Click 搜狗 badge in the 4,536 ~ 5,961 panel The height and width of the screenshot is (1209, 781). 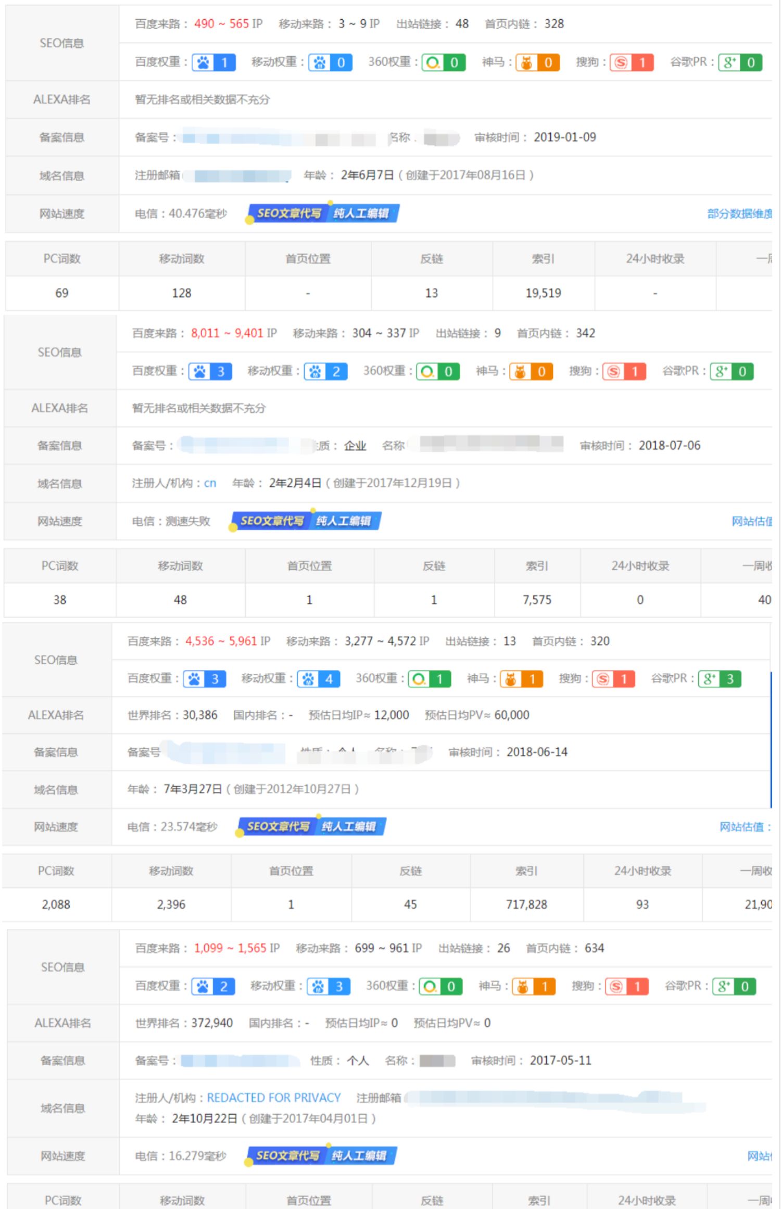(613, 679)
